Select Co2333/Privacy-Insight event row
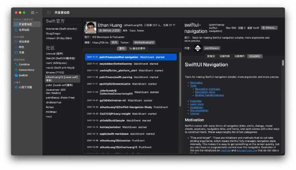This screenshot has height=170, width=296. (131, 114)
